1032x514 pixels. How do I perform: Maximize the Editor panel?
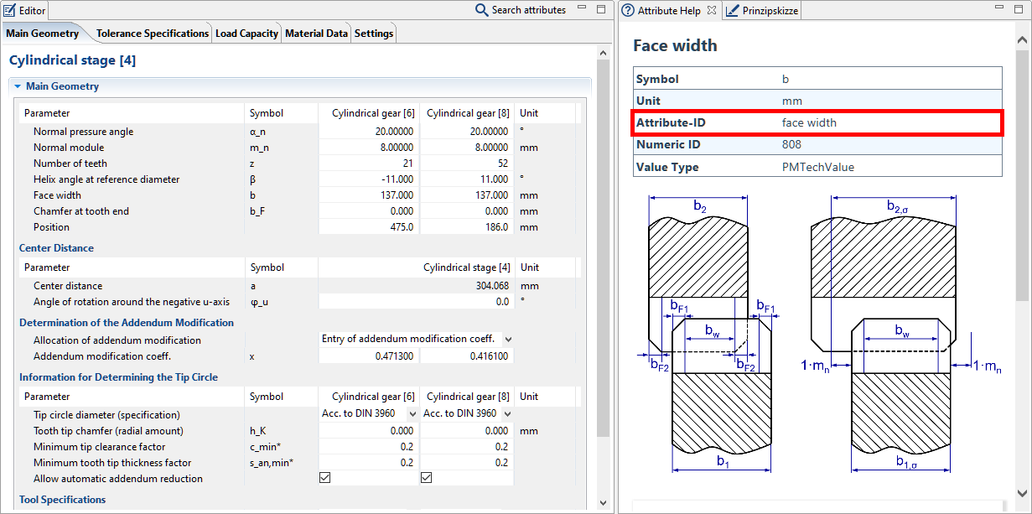pyautogui.click(x=600, y=9)
